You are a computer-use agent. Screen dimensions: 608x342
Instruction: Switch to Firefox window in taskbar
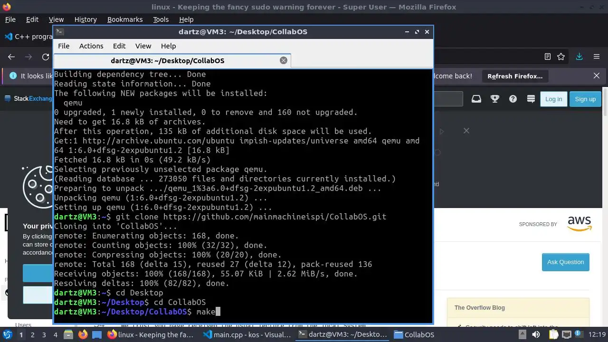pos(151,334)
